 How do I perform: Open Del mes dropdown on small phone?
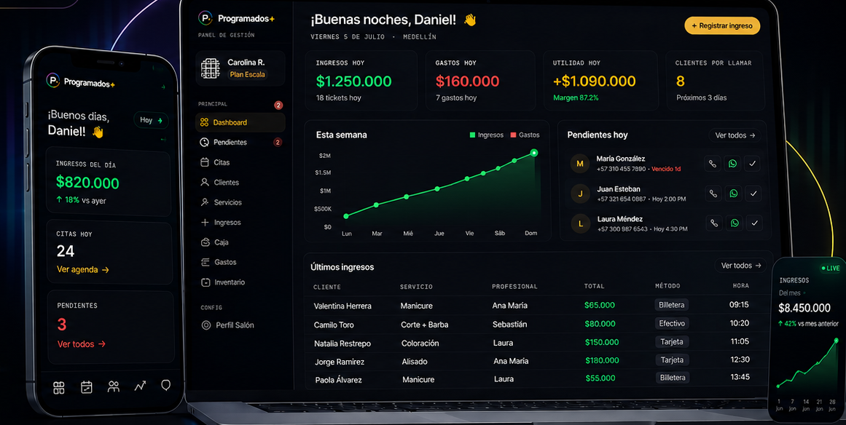[x=792, y=293]
